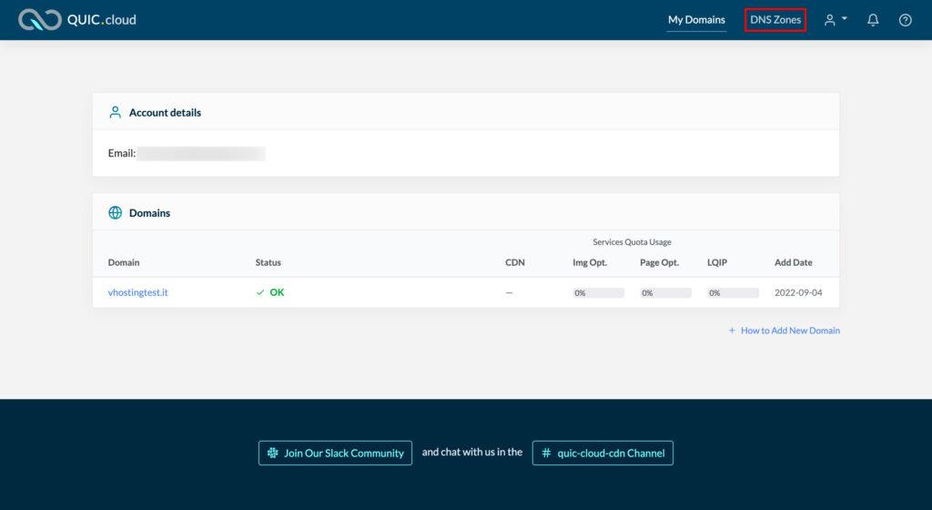Image resolution: width=932 pixels, height=510 pixels.
Task: Click the Add Date column header
Action: click(x=793, y=262)
